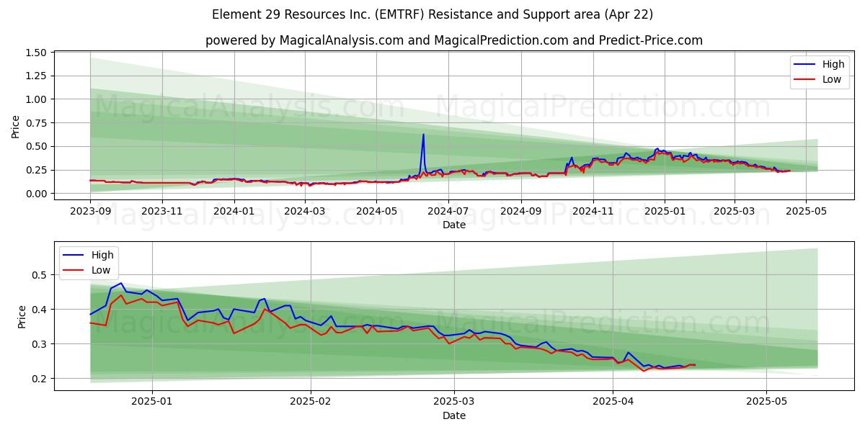This screenshot has height=432, width=865.
Task: Click the bottom chart 'Date' axis label
Action: [x=454, y=415]
